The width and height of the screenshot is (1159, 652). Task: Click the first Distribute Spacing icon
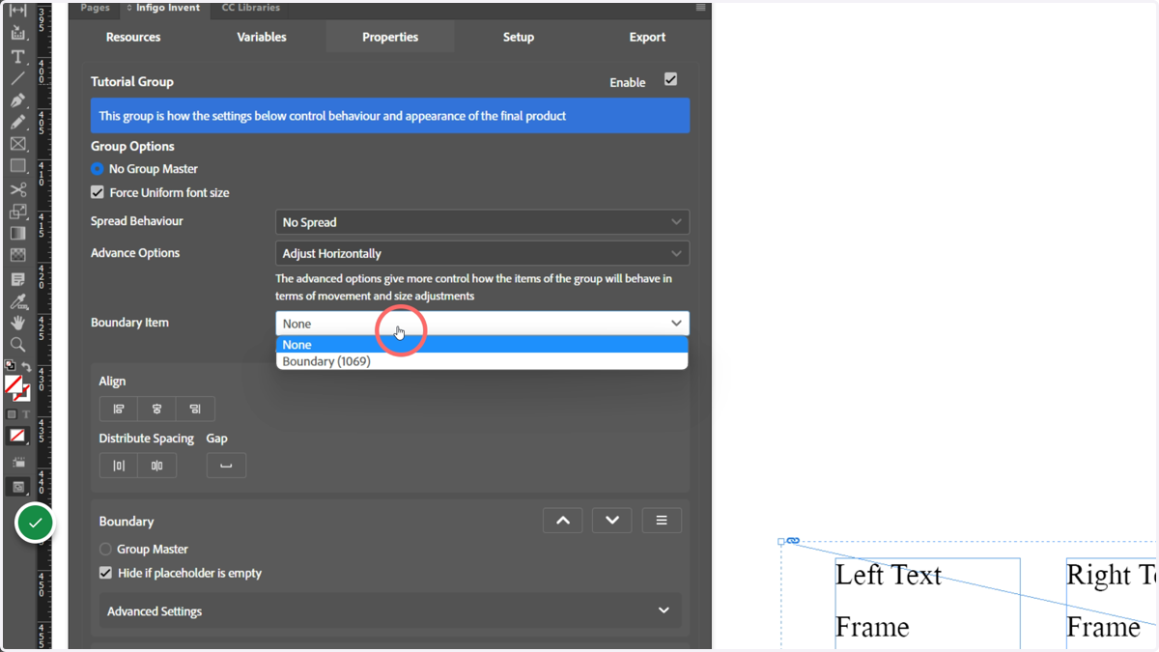click(119, 466)
